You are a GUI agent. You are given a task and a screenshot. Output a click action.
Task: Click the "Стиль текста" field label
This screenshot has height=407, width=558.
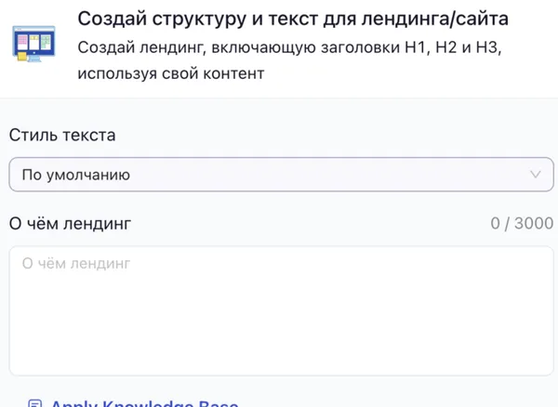(62, 135)
